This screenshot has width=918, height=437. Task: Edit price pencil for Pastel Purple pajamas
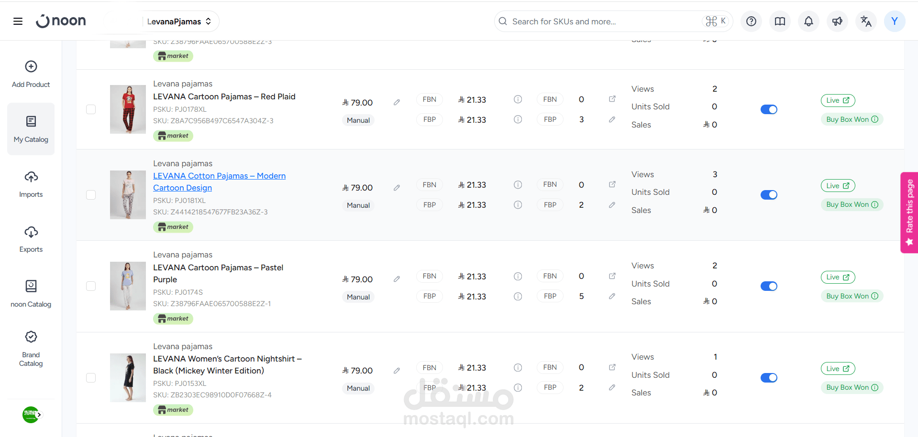coord(397,279)
